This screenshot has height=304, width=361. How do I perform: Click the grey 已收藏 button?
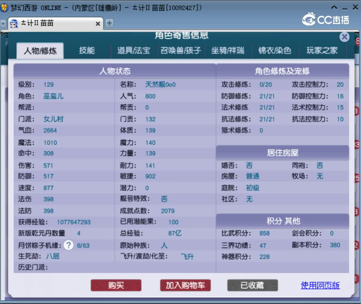click(252, 285)
